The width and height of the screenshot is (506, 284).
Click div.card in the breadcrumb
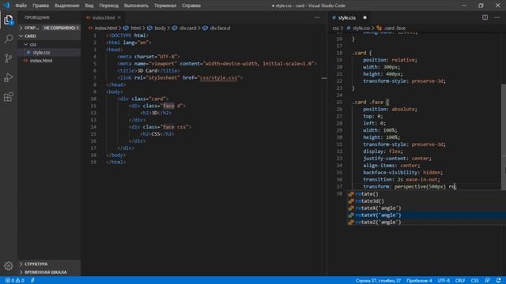pyautogui.click(x=187, y=28)
